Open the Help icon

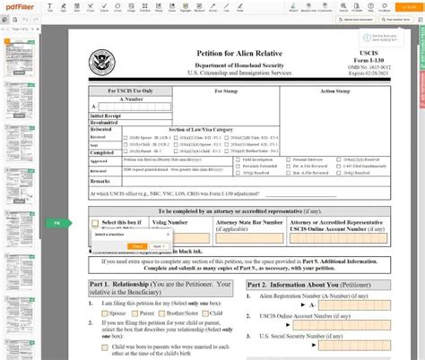(x=370, y=7)
